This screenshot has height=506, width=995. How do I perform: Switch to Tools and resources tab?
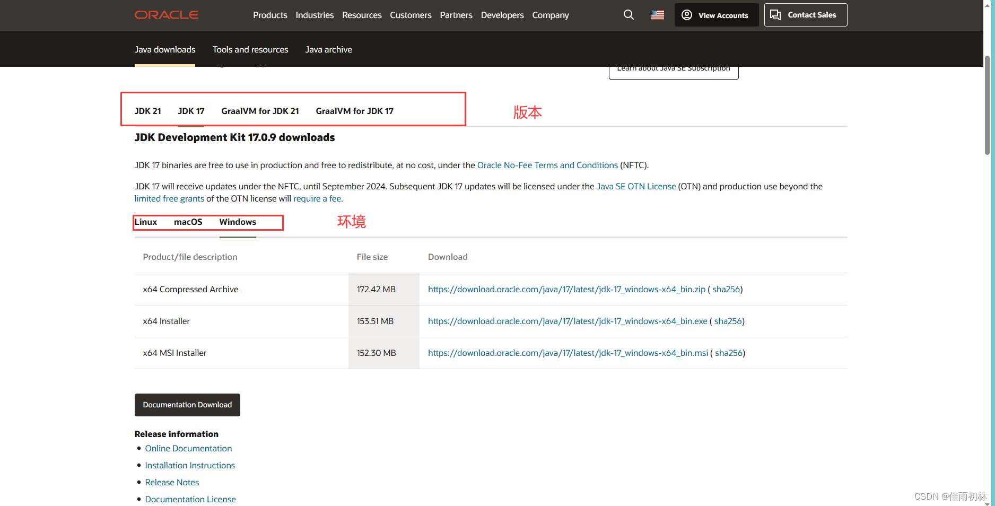tap(250, 49)
